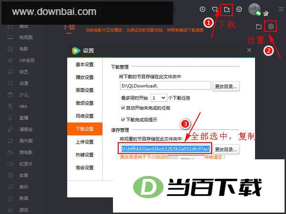Open 海外剧 in the sidebar
The height and width of the screenshot is (214, 286).
pyautogui.click(x=26, y=141)
